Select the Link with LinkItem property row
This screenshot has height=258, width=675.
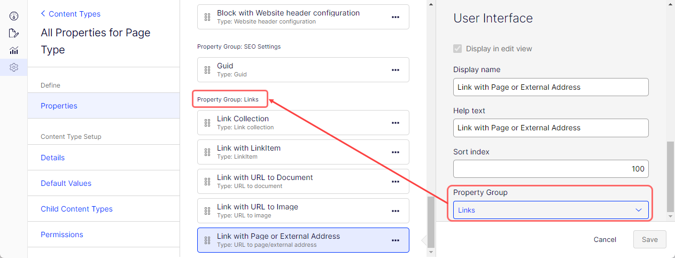[x=303, y=152]
